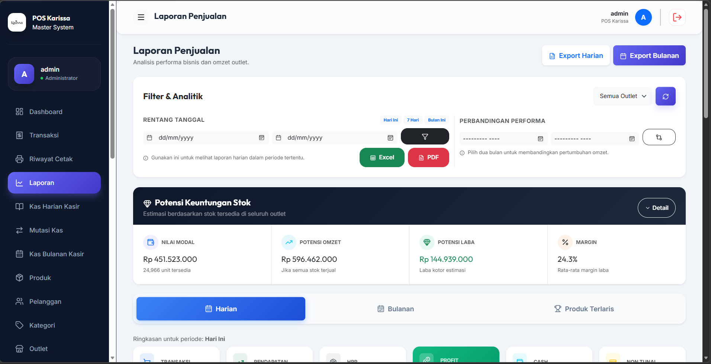Click the diamond icon beside Potensi Keuntungan Stok
Screen dimensions: 711x364
pos(147,203)
